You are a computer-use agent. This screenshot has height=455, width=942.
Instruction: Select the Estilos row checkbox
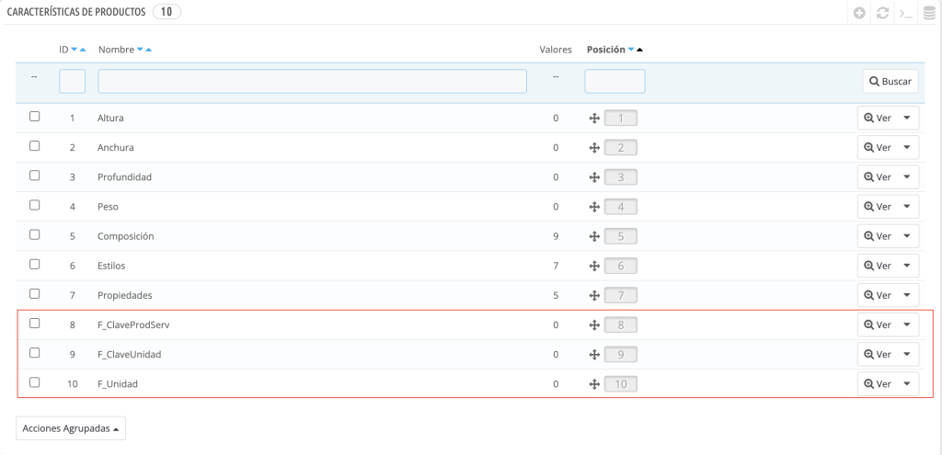[34, 264]
